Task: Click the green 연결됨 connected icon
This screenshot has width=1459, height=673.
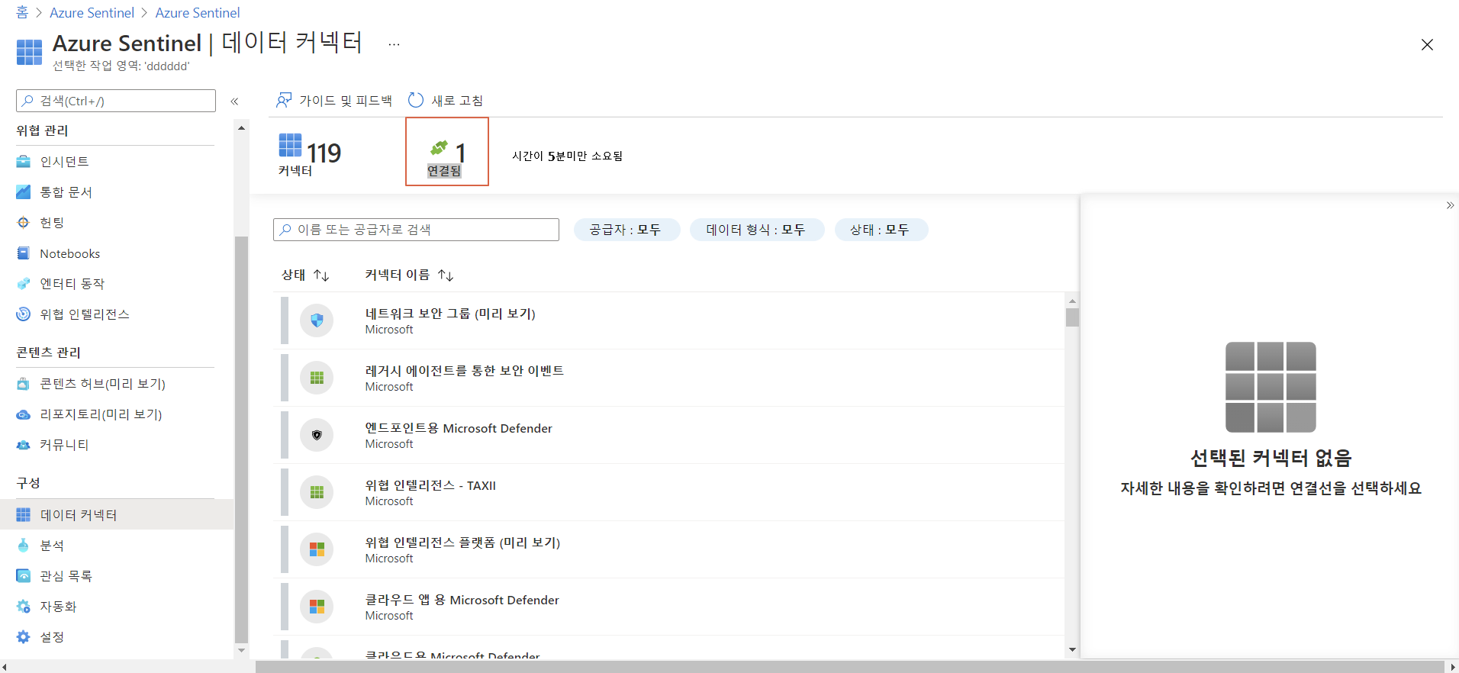Action: tap(439, 147)
